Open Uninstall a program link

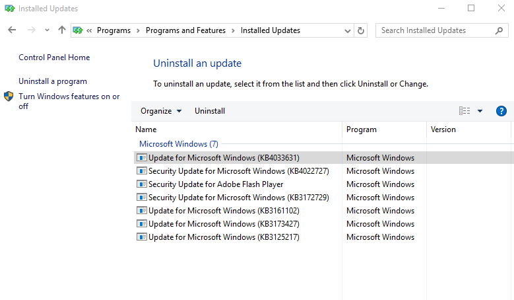point(53,81)
